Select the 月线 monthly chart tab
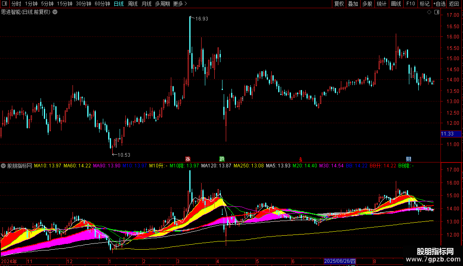 pyautogui.click(x=146, y=4)
